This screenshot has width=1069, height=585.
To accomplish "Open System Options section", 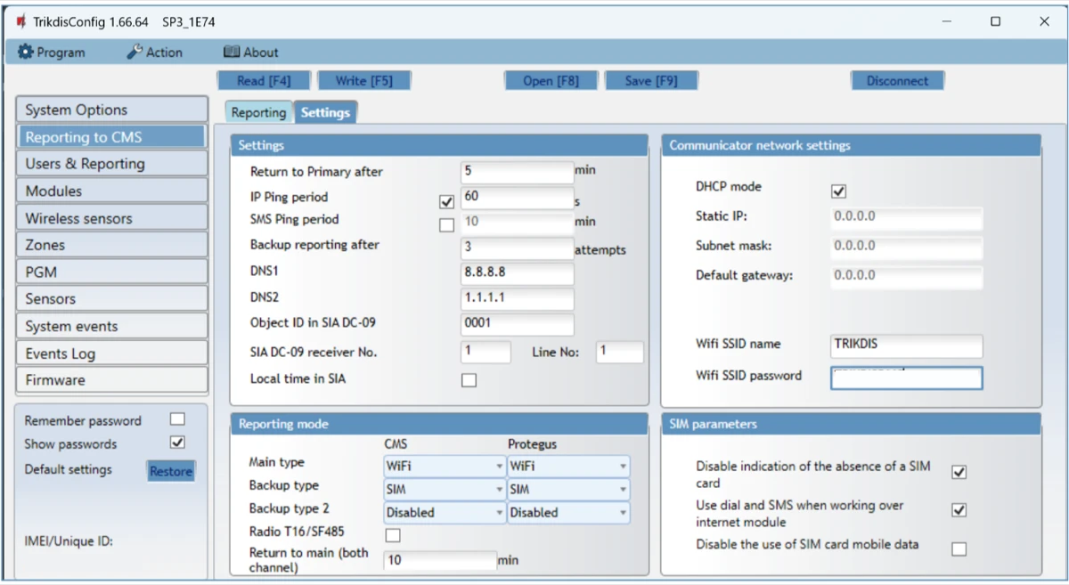I will [111, 110].
